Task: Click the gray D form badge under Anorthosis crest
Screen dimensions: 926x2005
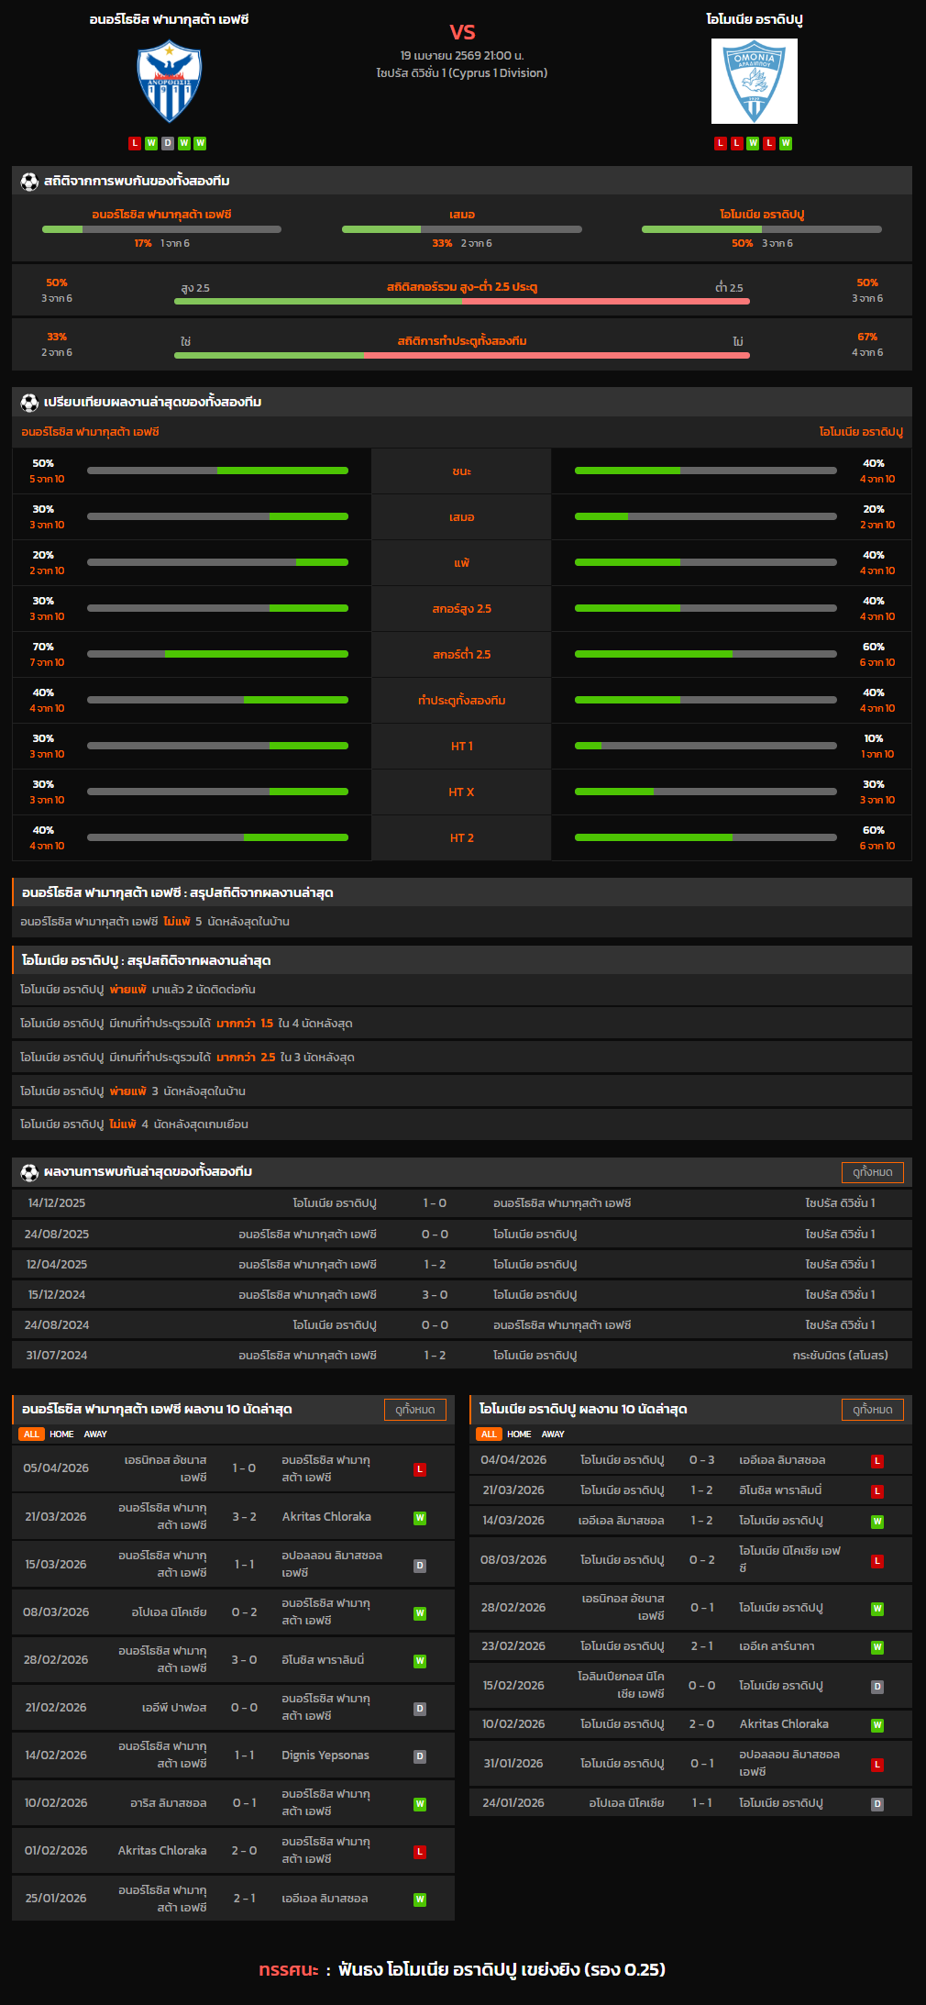Action: pyautogui.click(x=168, y=143)
